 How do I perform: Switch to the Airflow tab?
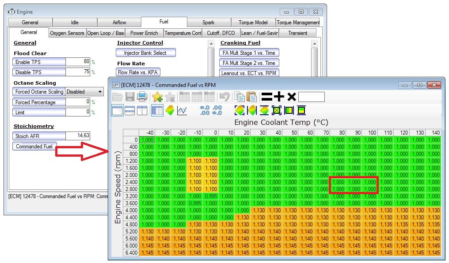click(x=119, y=23)
